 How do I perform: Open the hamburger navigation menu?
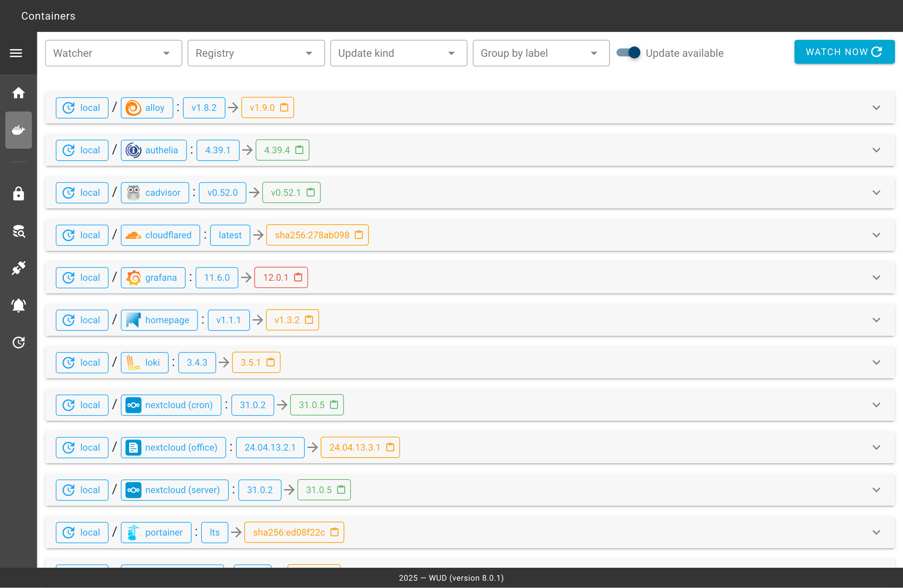[x=16, y=53]
